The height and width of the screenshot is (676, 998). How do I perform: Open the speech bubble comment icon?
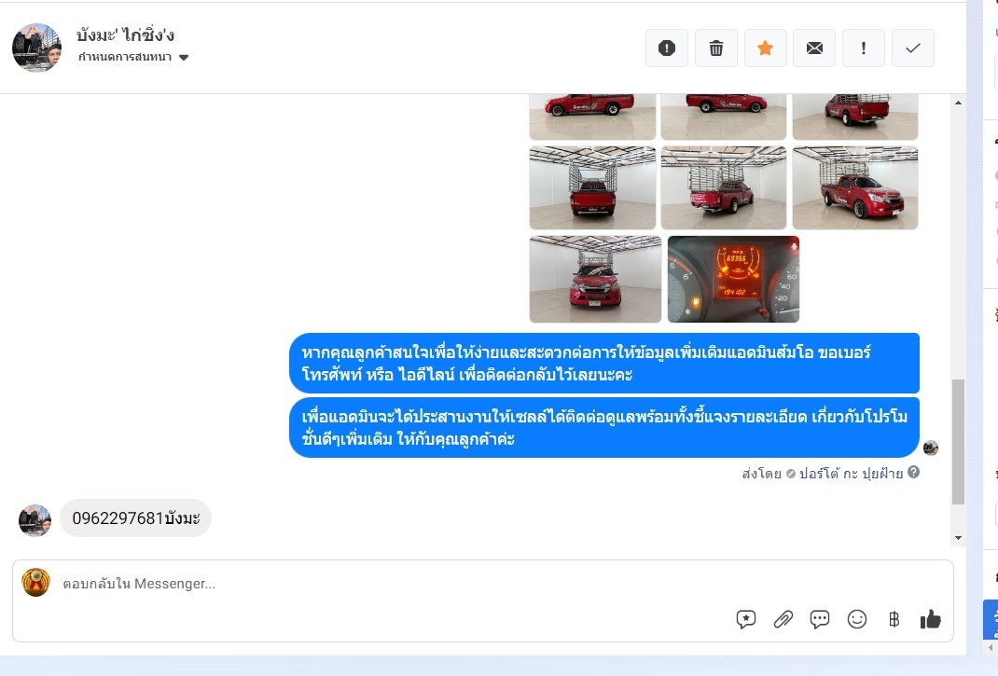click(x=820, y=619)
